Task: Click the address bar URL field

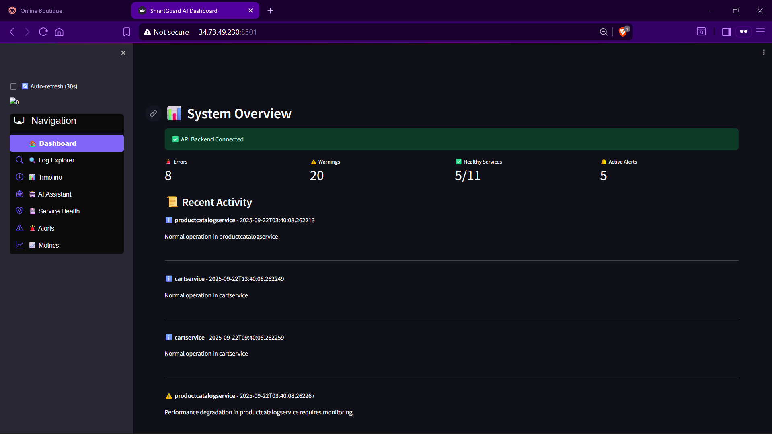Action: click(362, 32)
